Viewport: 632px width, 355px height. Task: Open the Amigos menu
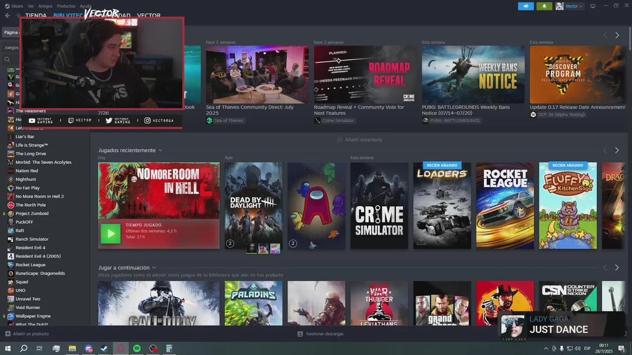[45, 6]
